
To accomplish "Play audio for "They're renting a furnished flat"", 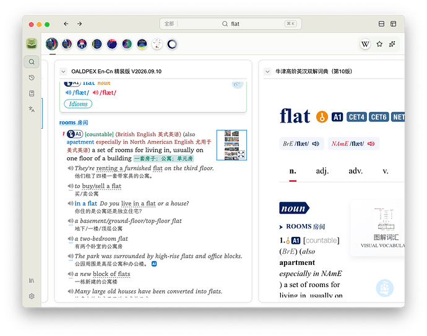I will coord(71,168).
